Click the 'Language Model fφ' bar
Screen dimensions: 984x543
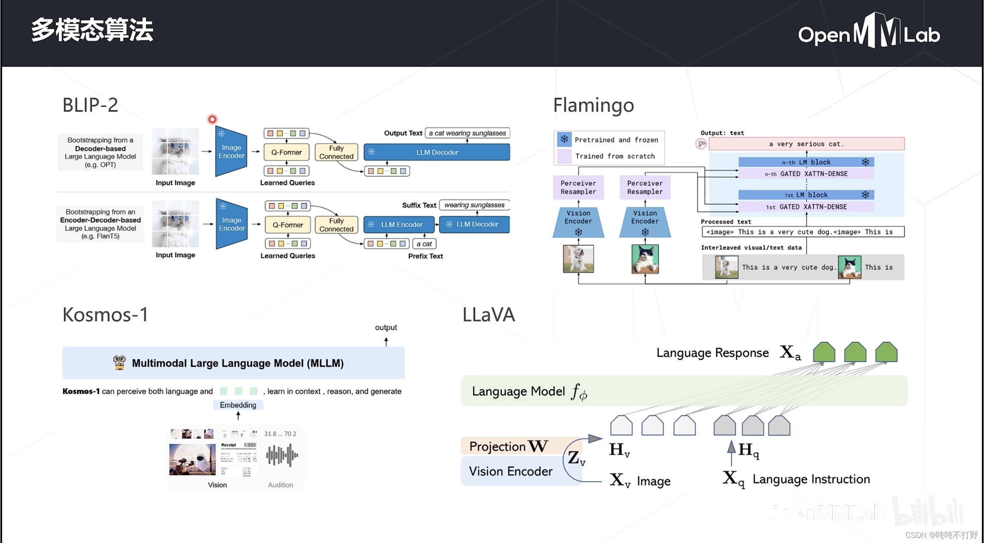coord(684,391)
